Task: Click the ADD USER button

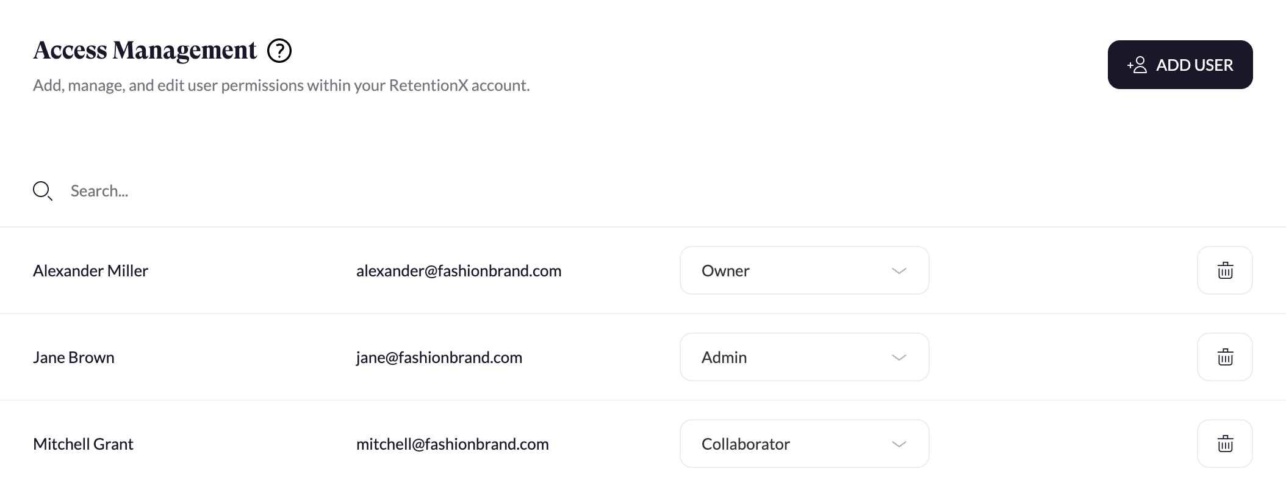Action: 1180,65
